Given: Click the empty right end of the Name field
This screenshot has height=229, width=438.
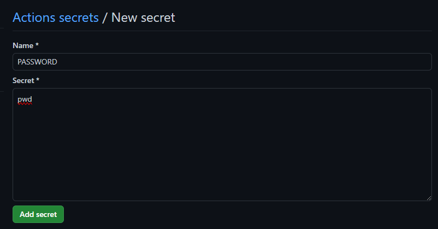Looking at the screenshot, I should [x=391, y=62].
